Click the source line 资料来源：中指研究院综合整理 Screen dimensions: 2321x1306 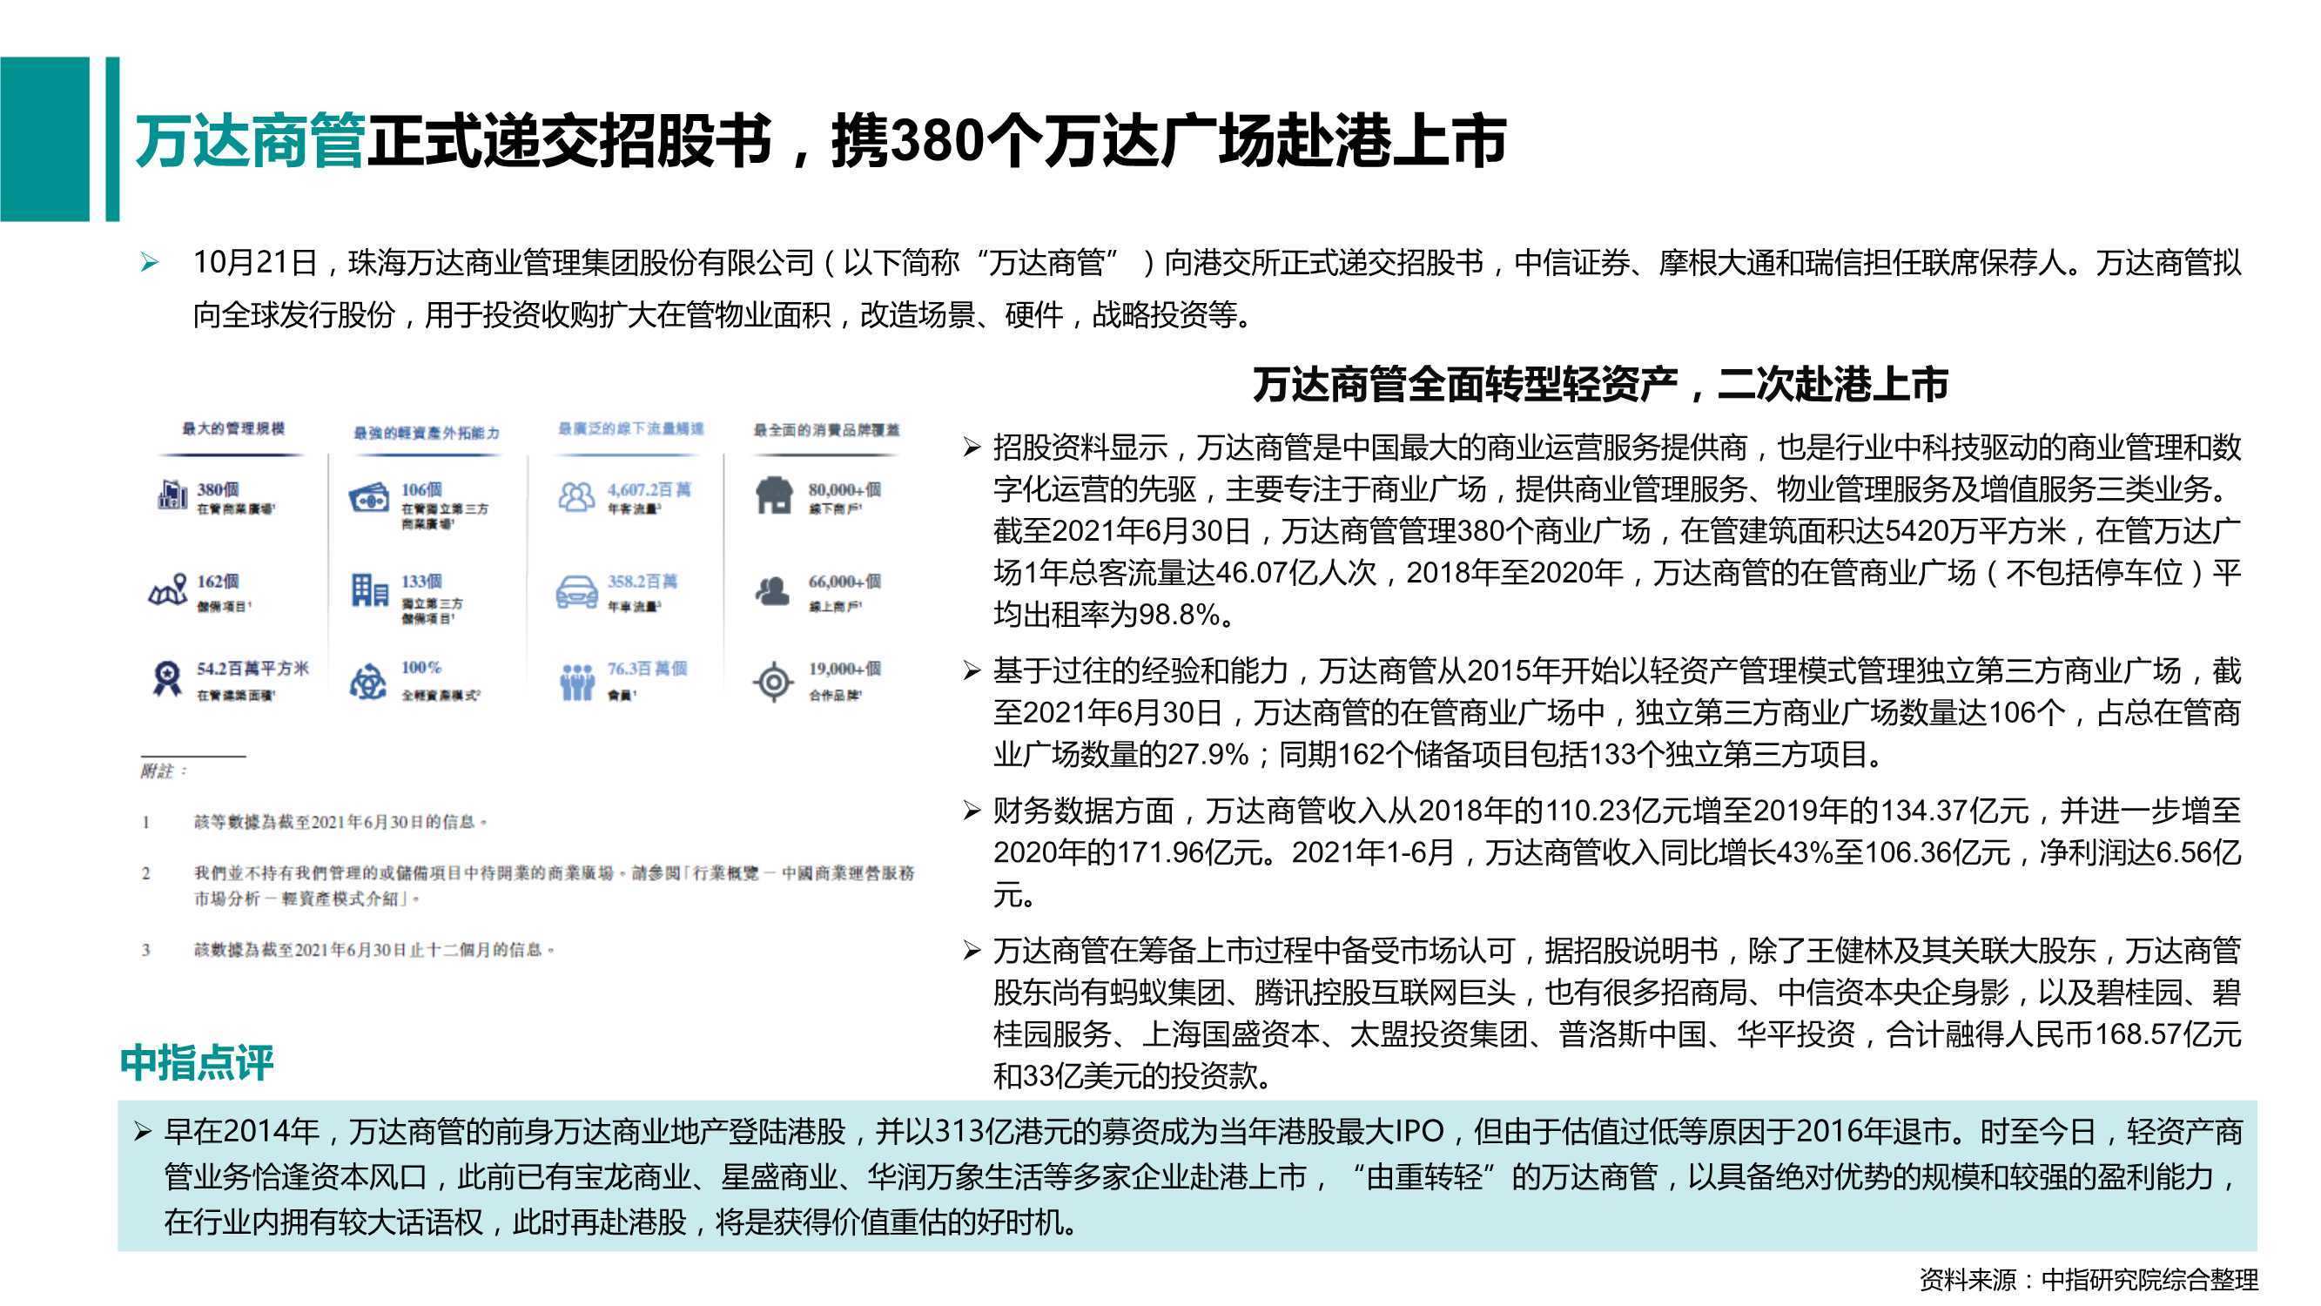click(2089, 1279)
